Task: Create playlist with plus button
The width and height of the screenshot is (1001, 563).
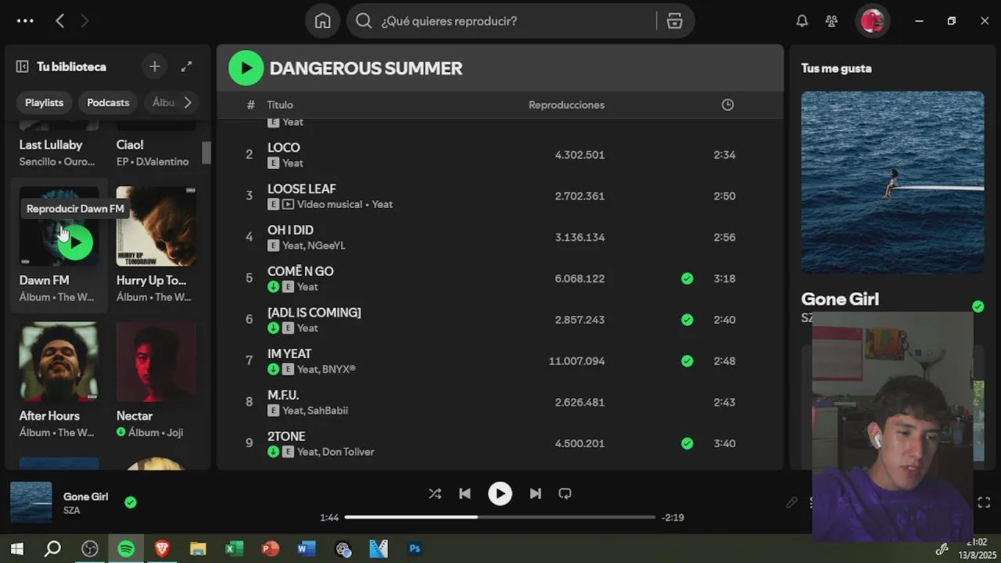Action: click(x=154, y=66)
